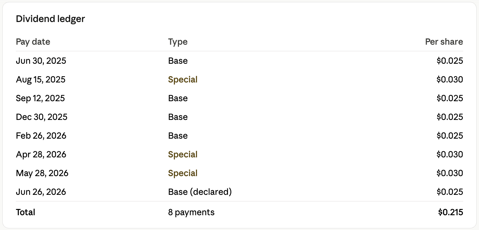This screenshot has width=479, height=230.
Task: Click the $0.030 amount for Aug 15, 2025
Action: click(450, 80)
